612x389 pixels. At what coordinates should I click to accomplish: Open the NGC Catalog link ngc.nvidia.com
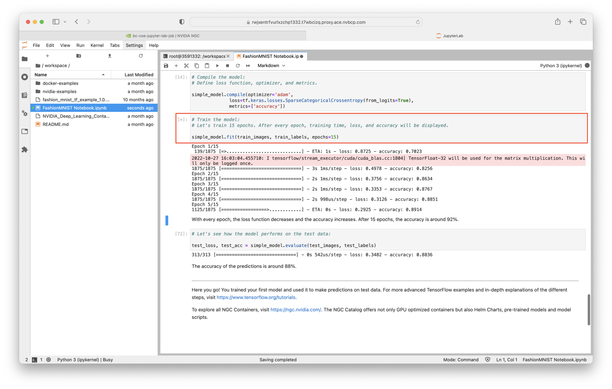click(296, 309)
